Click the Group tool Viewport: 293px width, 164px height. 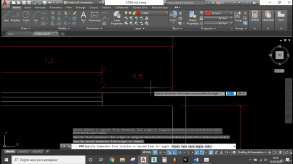click(238, 16)
